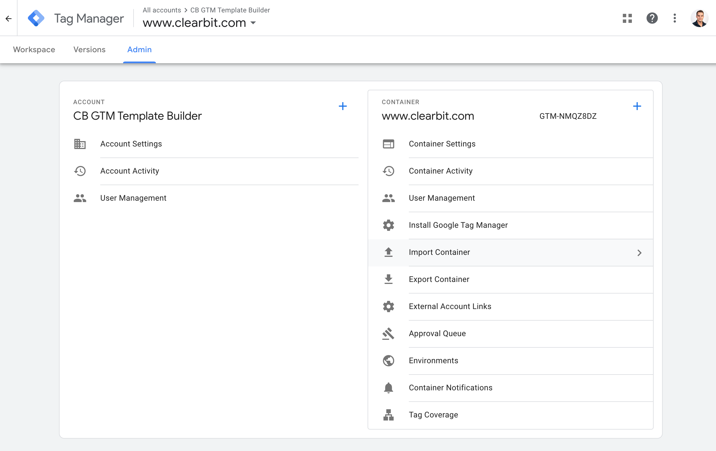Click the Account Settings building icon
Viewport: 716px width, 451px height.
coord(80,144)
